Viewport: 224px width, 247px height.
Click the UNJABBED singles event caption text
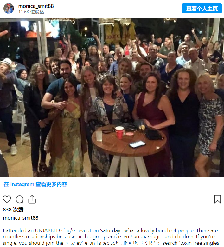(112, 237)
